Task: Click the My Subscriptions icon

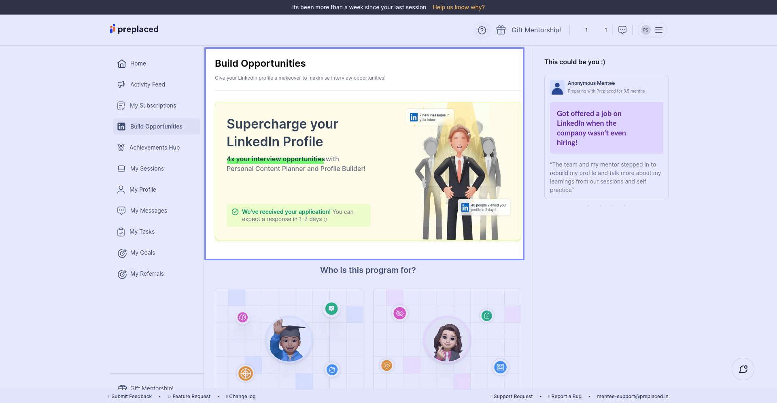Action: click(121, 105)
